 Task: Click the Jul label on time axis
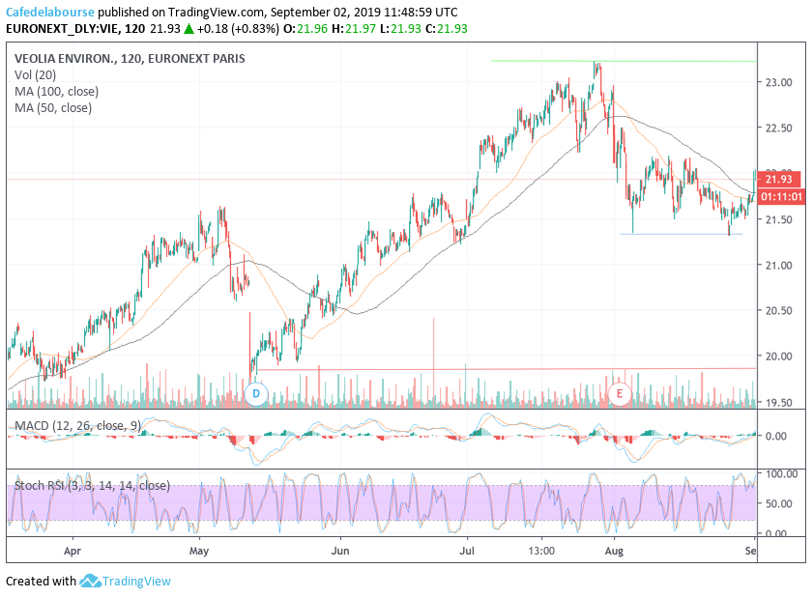click(467, 551)
